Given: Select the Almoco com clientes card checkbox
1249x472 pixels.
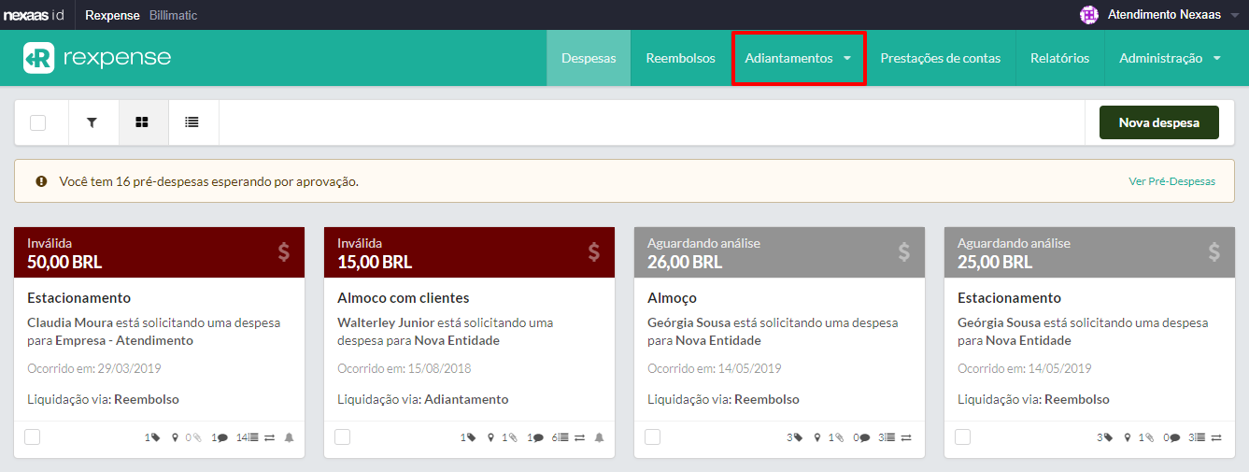Looking at the screenshot, I should point(343,436).
